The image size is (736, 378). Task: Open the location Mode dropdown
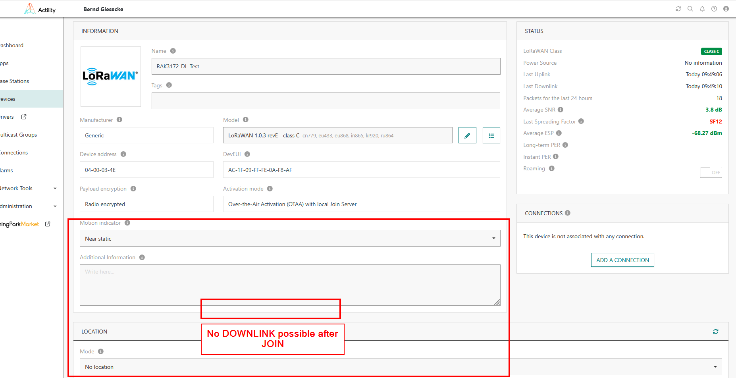click(x=401, y=367)
